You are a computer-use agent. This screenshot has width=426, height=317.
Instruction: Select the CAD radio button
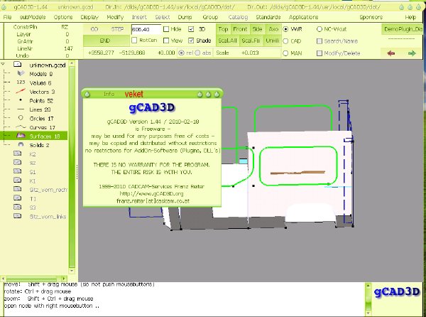[285, 41]
